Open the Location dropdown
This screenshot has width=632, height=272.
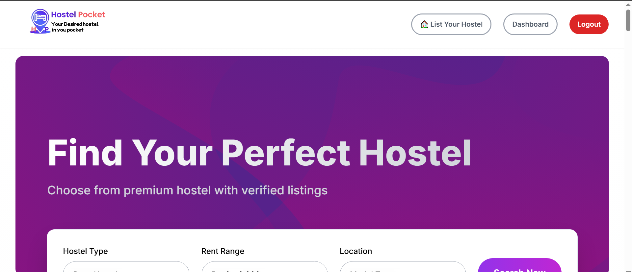coord(403,267)
